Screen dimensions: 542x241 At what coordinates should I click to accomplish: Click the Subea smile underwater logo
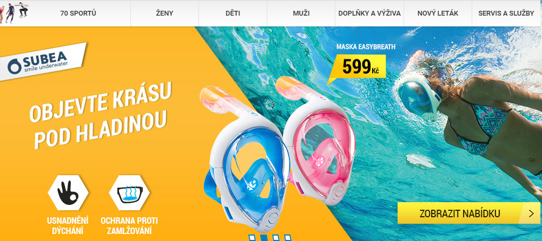tap(43, 61)
